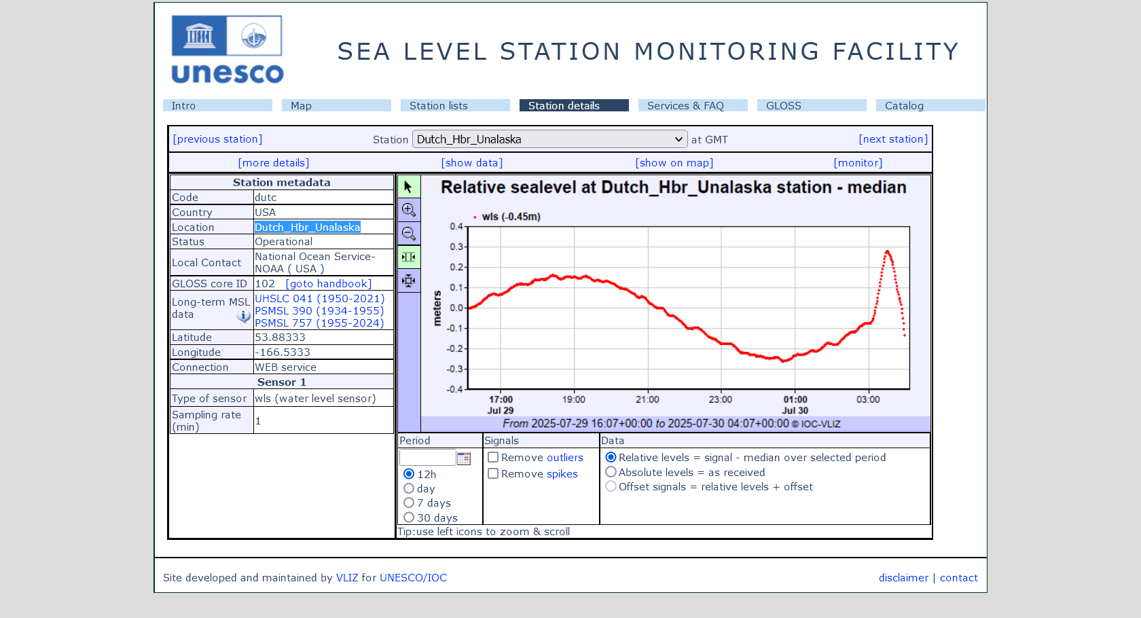Activate the zoom out magnifier tool
Screen dimensions: 1141x618
409,234
